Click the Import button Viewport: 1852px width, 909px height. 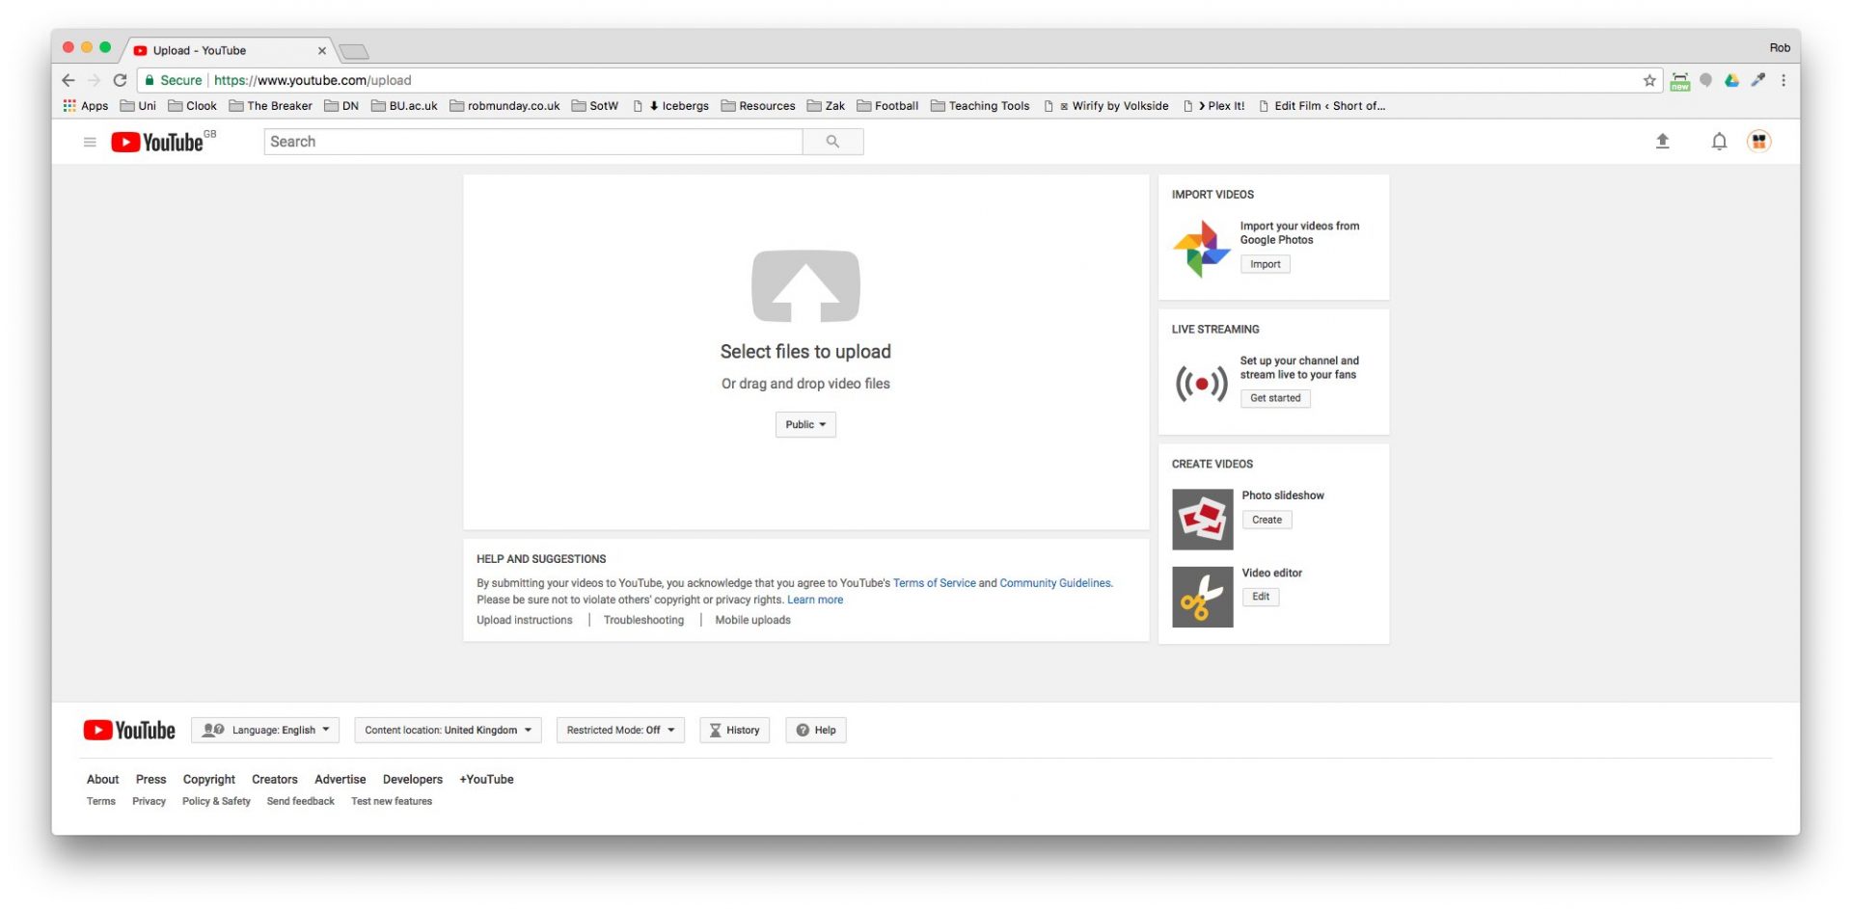[x=1266, y=264]
